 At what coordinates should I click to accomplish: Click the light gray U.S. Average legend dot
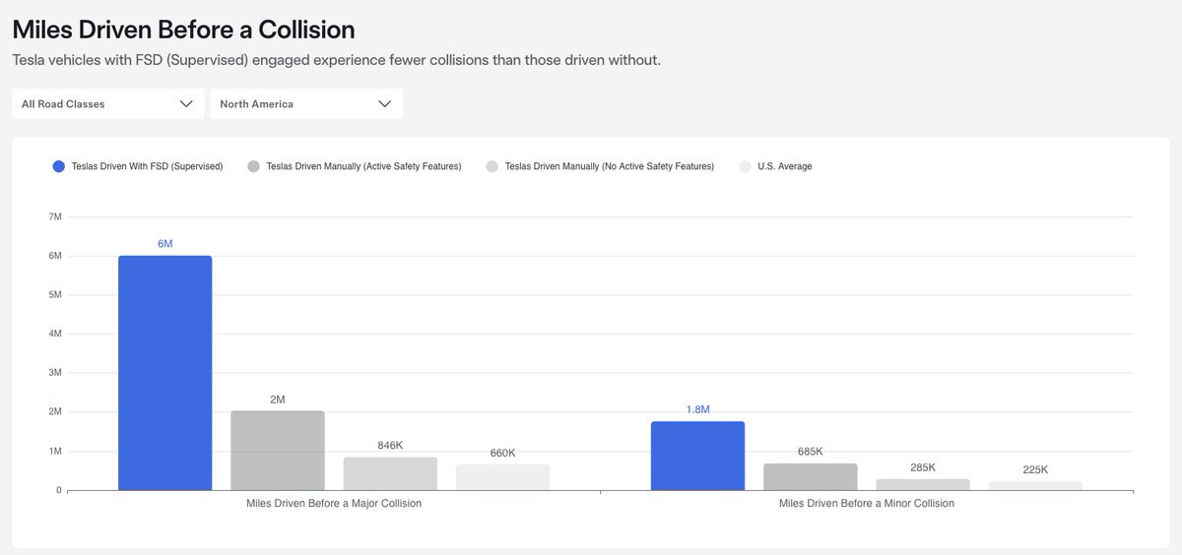[x=745, y=166]
